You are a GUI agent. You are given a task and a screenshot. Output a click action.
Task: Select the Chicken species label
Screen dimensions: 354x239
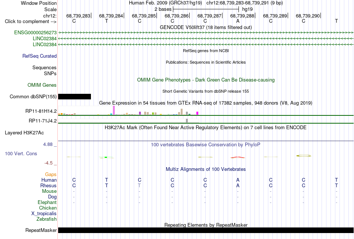[48, 208]
